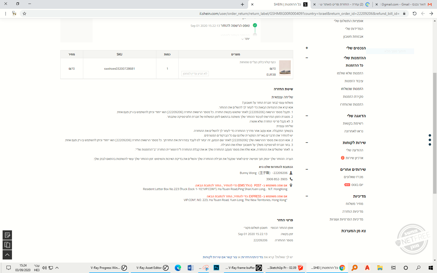437x273 pixels.
Task: Click the page's vertical scrollbar
Action: coord(435,133)
